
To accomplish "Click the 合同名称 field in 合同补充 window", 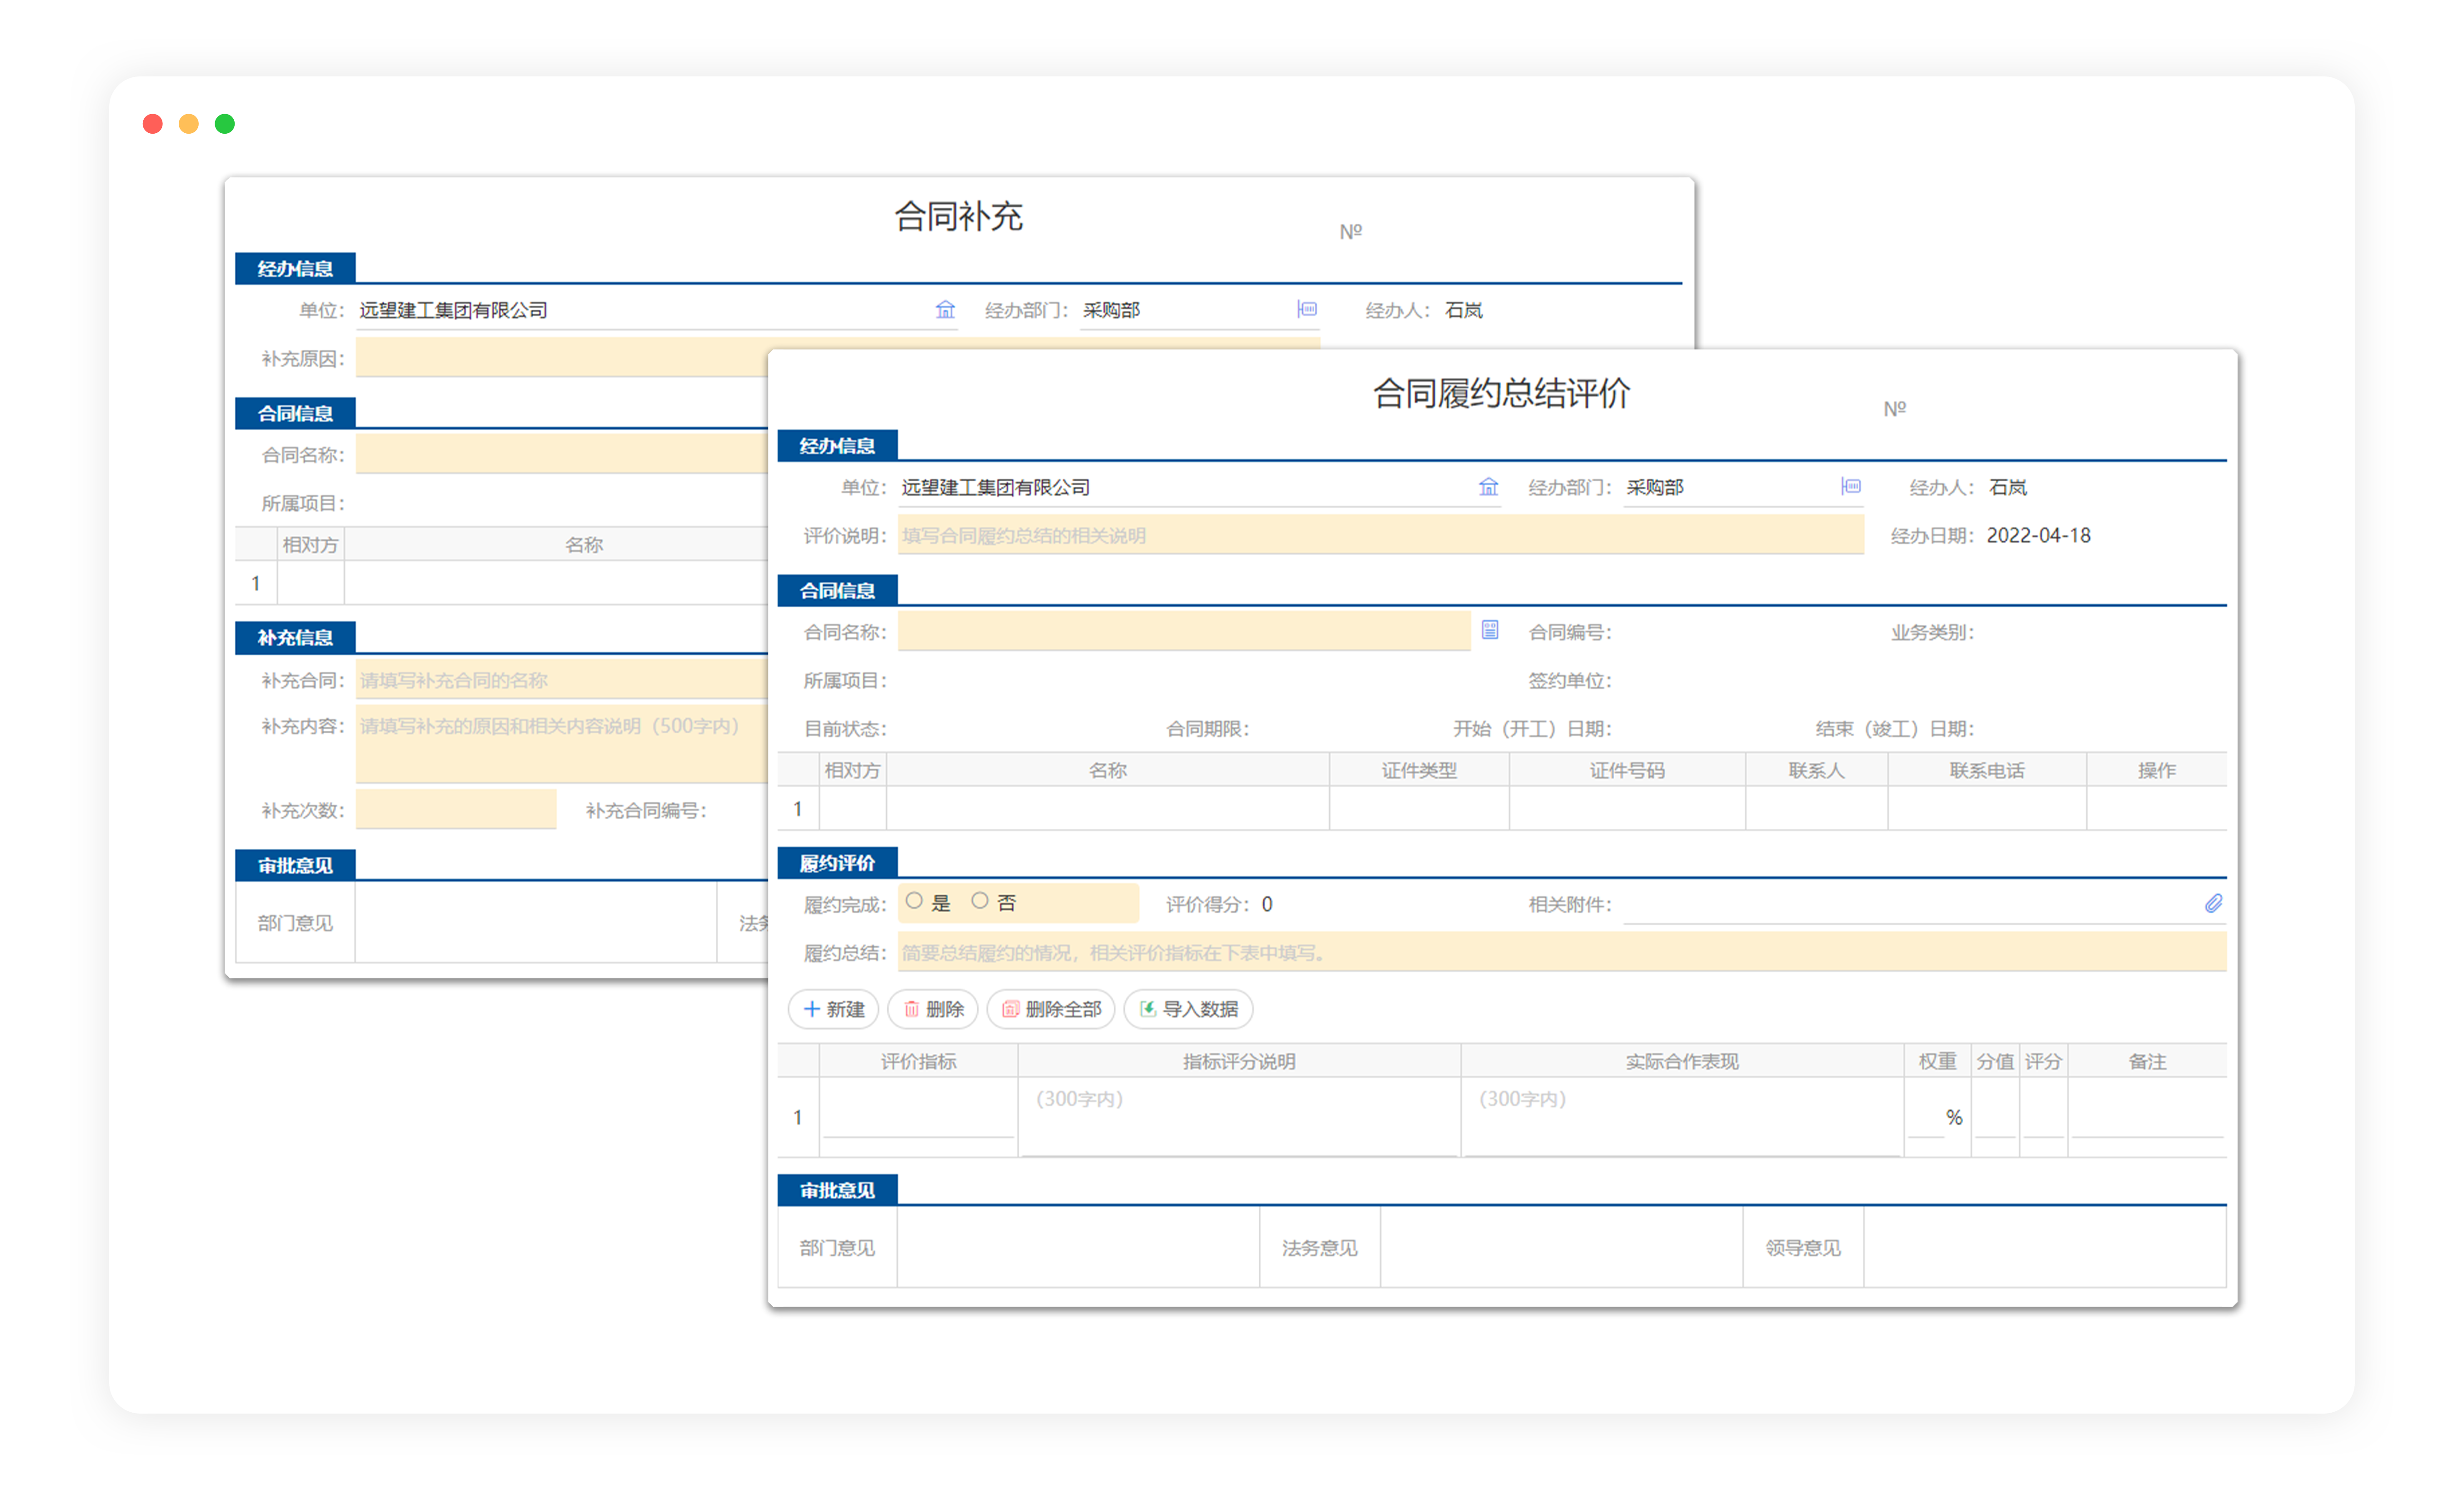I will 562,454.
